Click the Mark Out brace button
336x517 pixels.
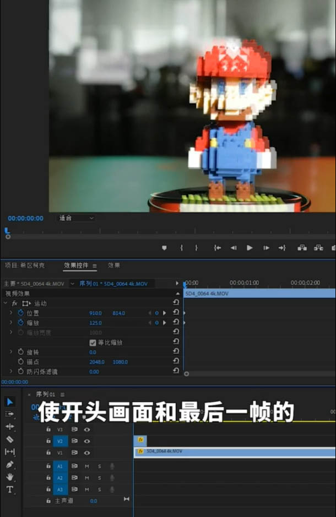(x=196, y=248)
